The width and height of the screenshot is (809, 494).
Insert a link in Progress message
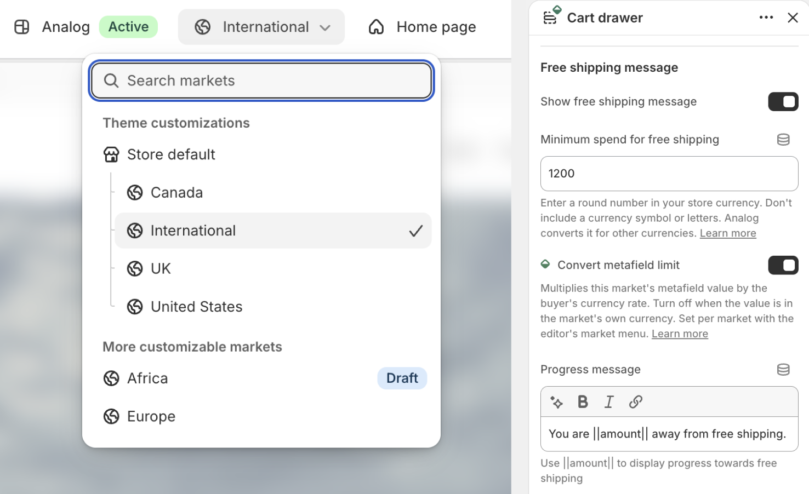point(635,402)
